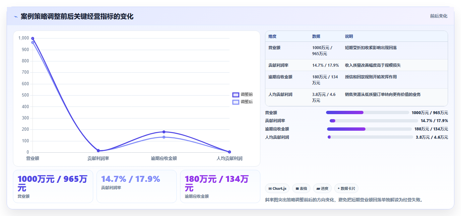Click the text 销售资源从低质量订单转向更有价值的业务
The height and width of the screenshot is (216, 461).
[383, 95]
